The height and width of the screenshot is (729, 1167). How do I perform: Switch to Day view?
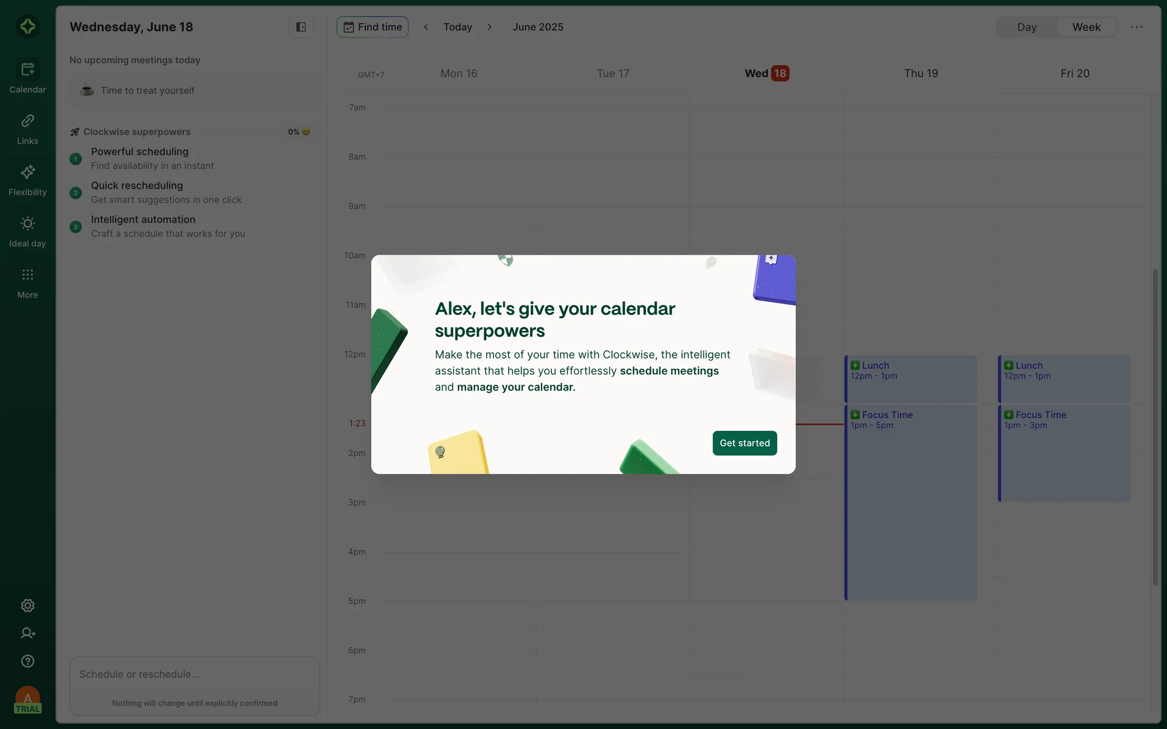[1027, 27]
